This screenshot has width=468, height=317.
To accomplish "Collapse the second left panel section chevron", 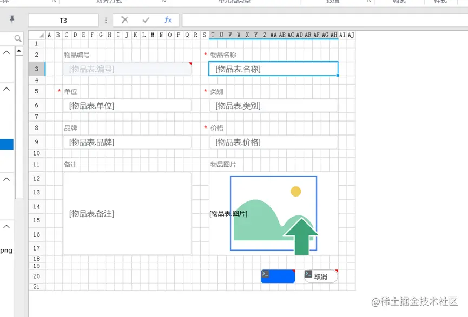I will coord(6,89).
